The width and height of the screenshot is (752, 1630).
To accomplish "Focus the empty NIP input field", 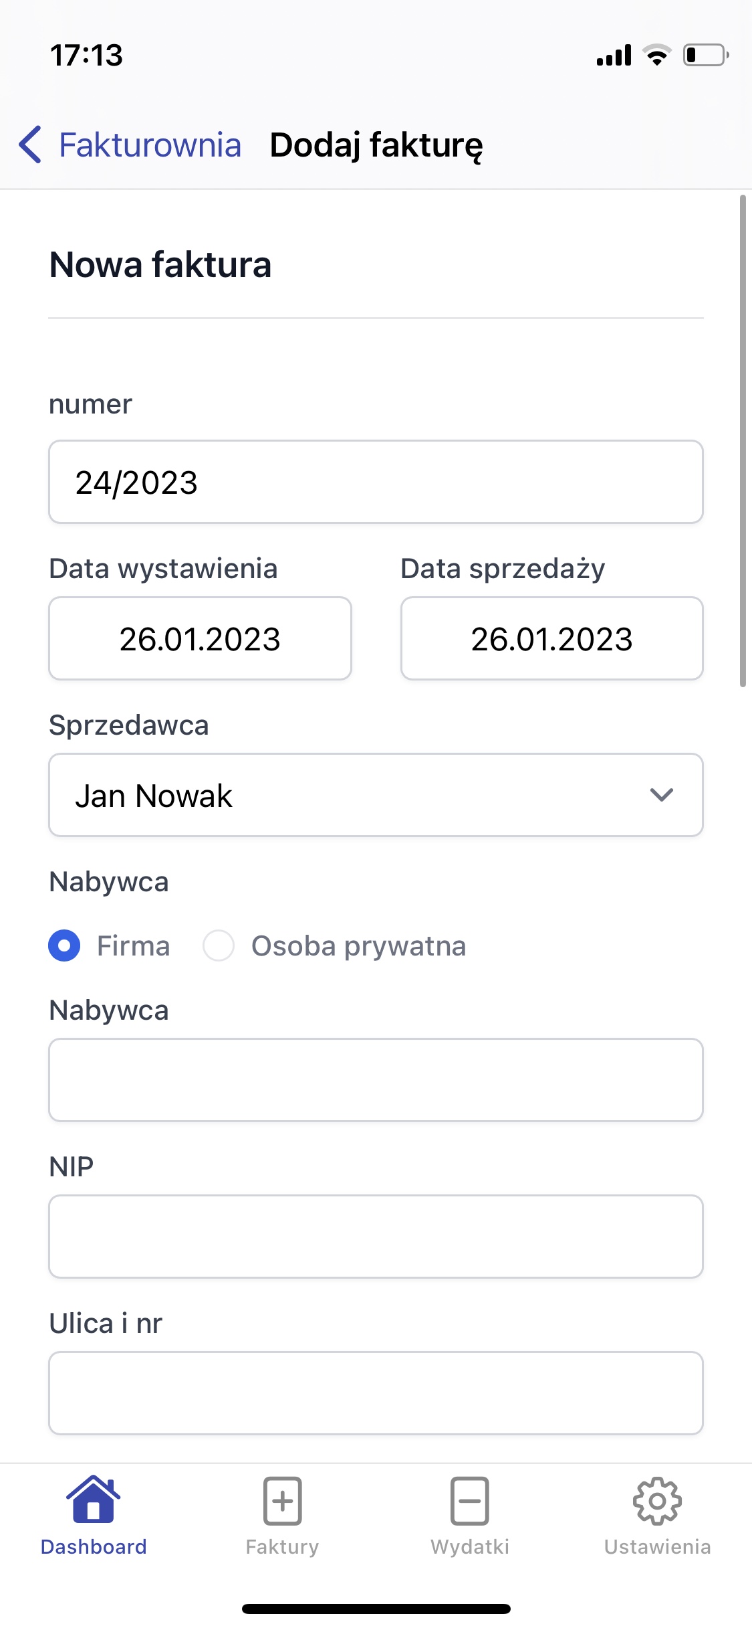I will pyautogui.click(x=376, y=1237).
